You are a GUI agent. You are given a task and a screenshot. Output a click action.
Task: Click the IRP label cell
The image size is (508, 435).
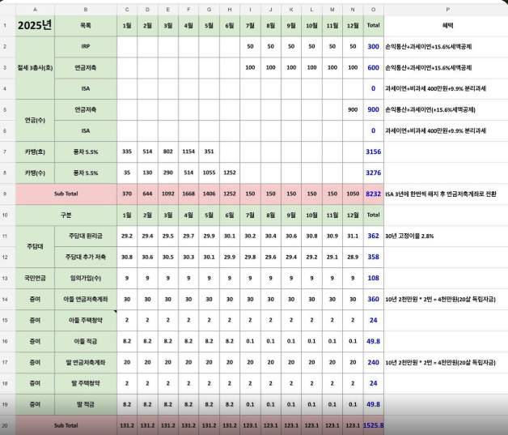pos(86,46)
